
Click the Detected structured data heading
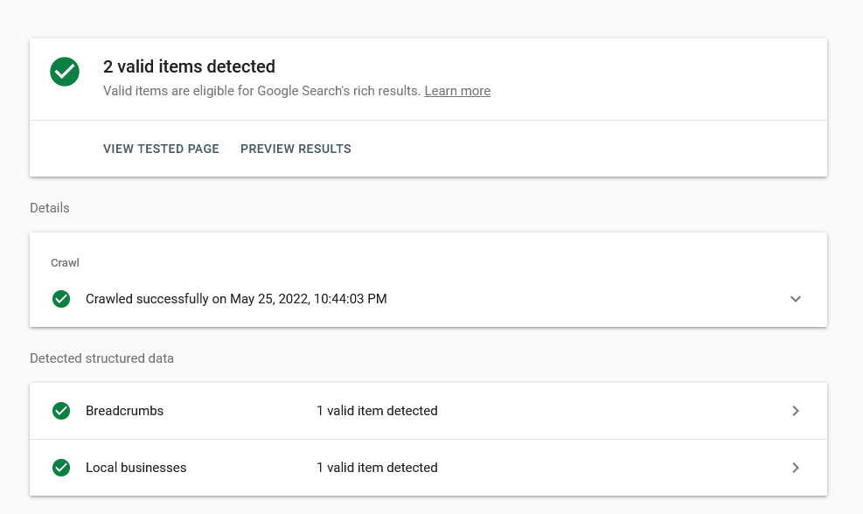101,358
